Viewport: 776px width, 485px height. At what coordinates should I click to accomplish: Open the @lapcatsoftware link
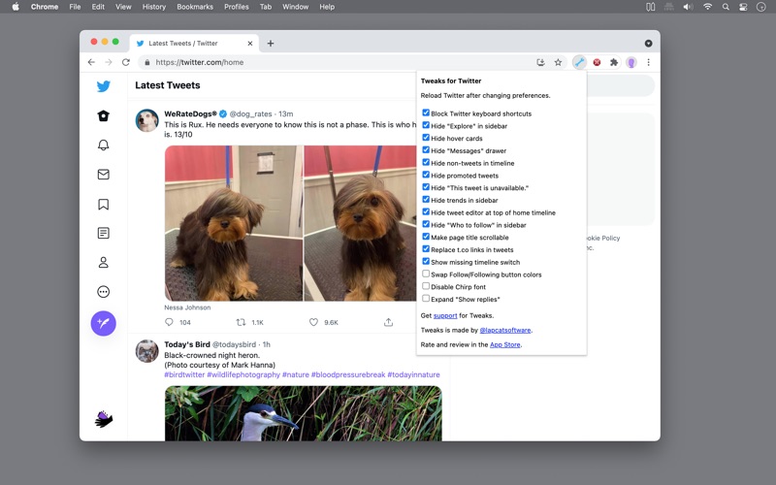505,330
